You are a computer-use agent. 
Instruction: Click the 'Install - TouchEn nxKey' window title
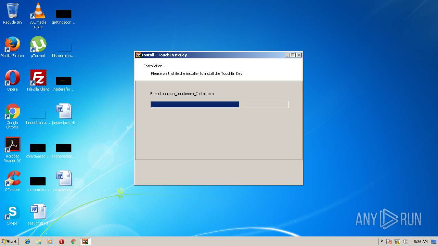tap(164, 55)
